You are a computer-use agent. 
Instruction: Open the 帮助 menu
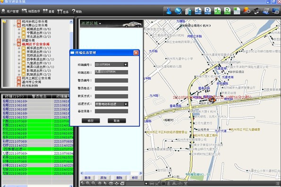(x=77, y=11)
